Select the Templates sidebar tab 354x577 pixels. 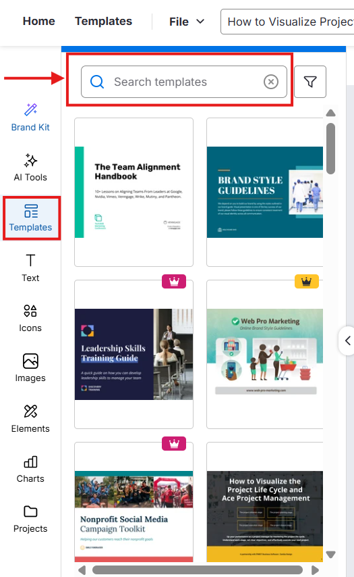pos(31,218)
